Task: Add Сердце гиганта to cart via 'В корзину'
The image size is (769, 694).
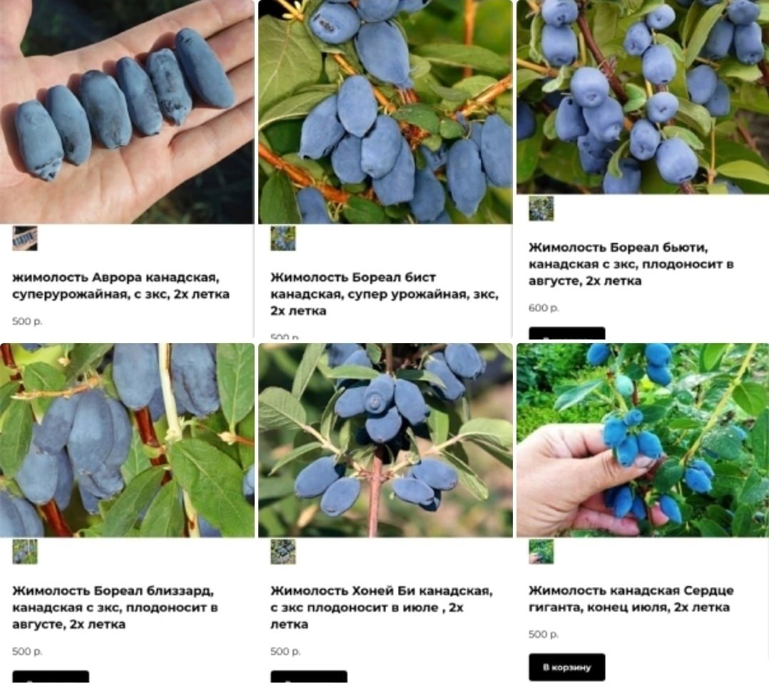Action: tap(567, 667)
